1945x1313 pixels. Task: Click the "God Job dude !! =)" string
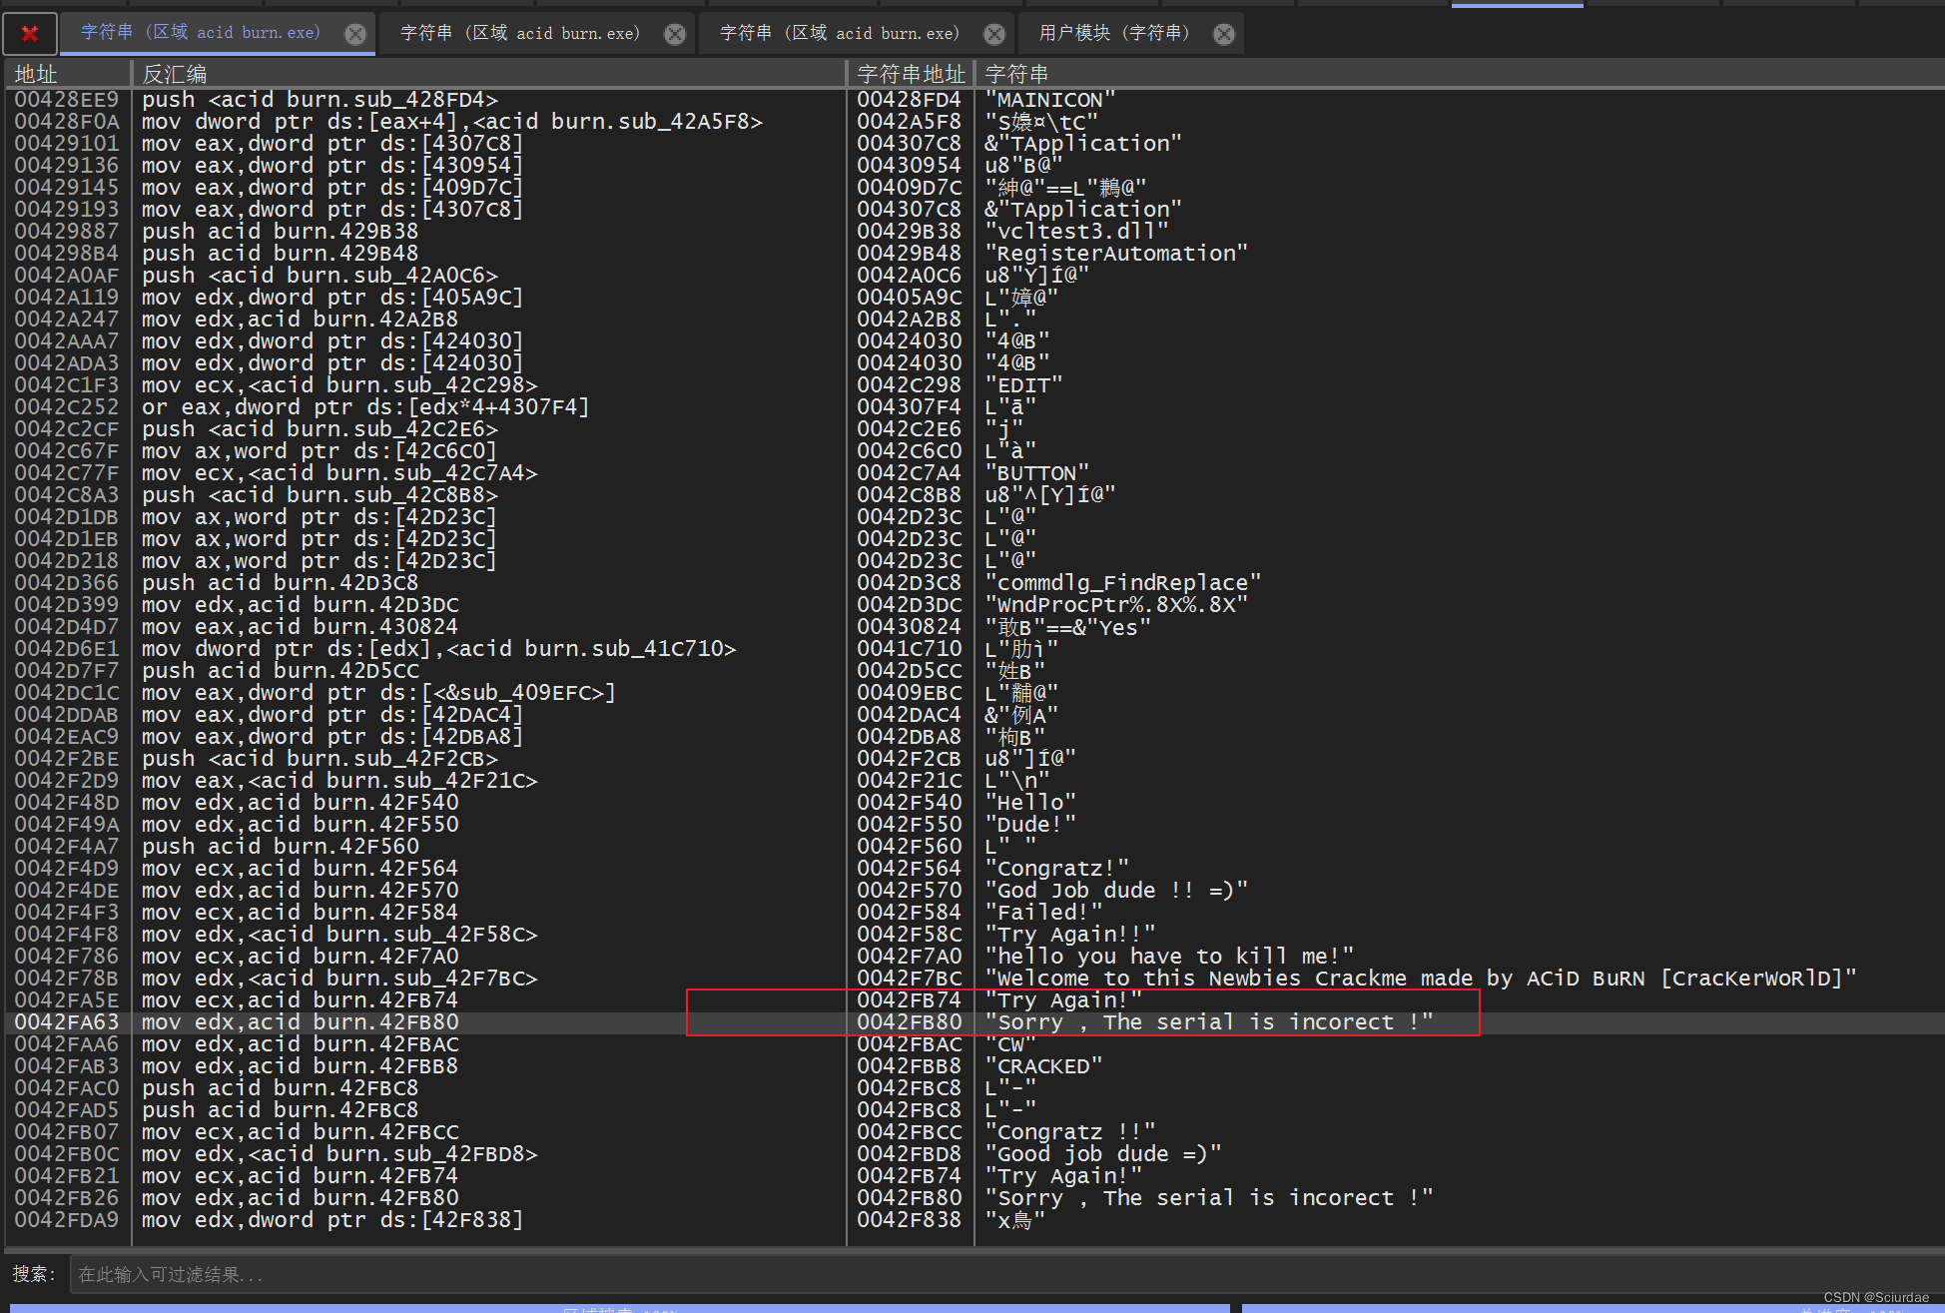[x=1116, y=891]
